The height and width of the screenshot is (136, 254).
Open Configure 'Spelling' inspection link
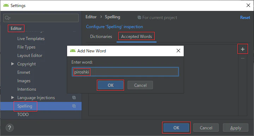coord(114,27)
